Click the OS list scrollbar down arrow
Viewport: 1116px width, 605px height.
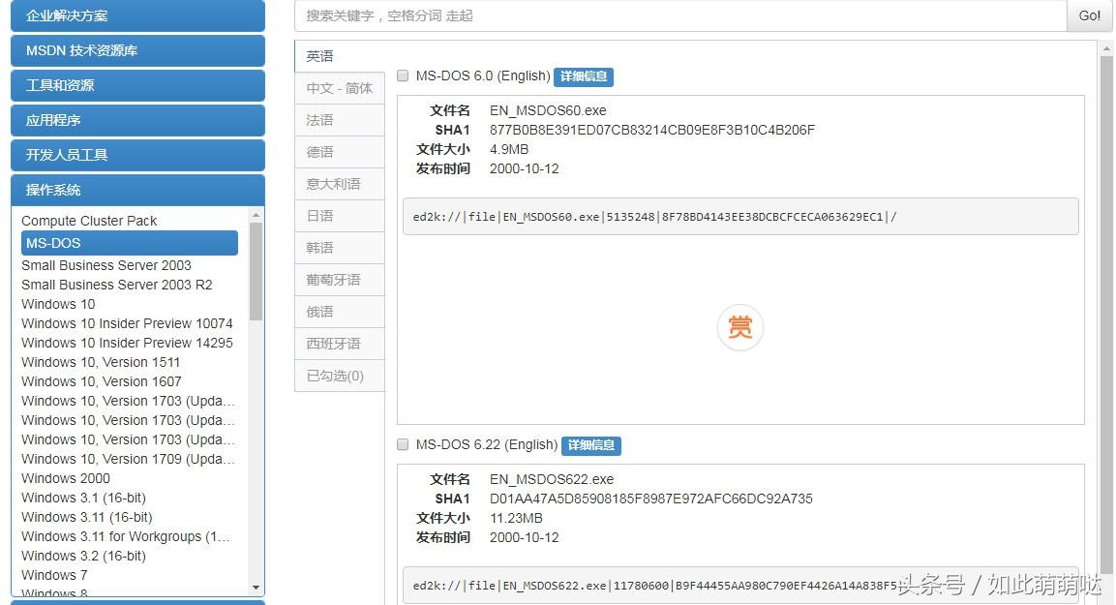pyautogui.click(x=256, y=588)
